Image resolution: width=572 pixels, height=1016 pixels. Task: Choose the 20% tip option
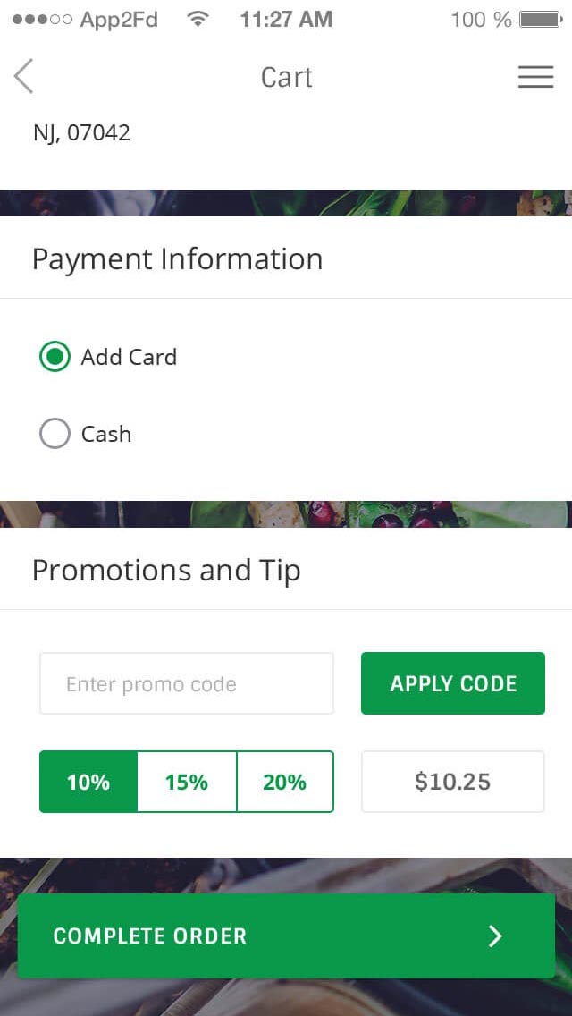(x=285, y=782)
